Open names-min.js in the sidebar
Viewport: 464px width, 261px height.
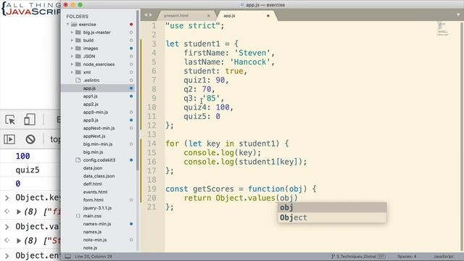97,224
